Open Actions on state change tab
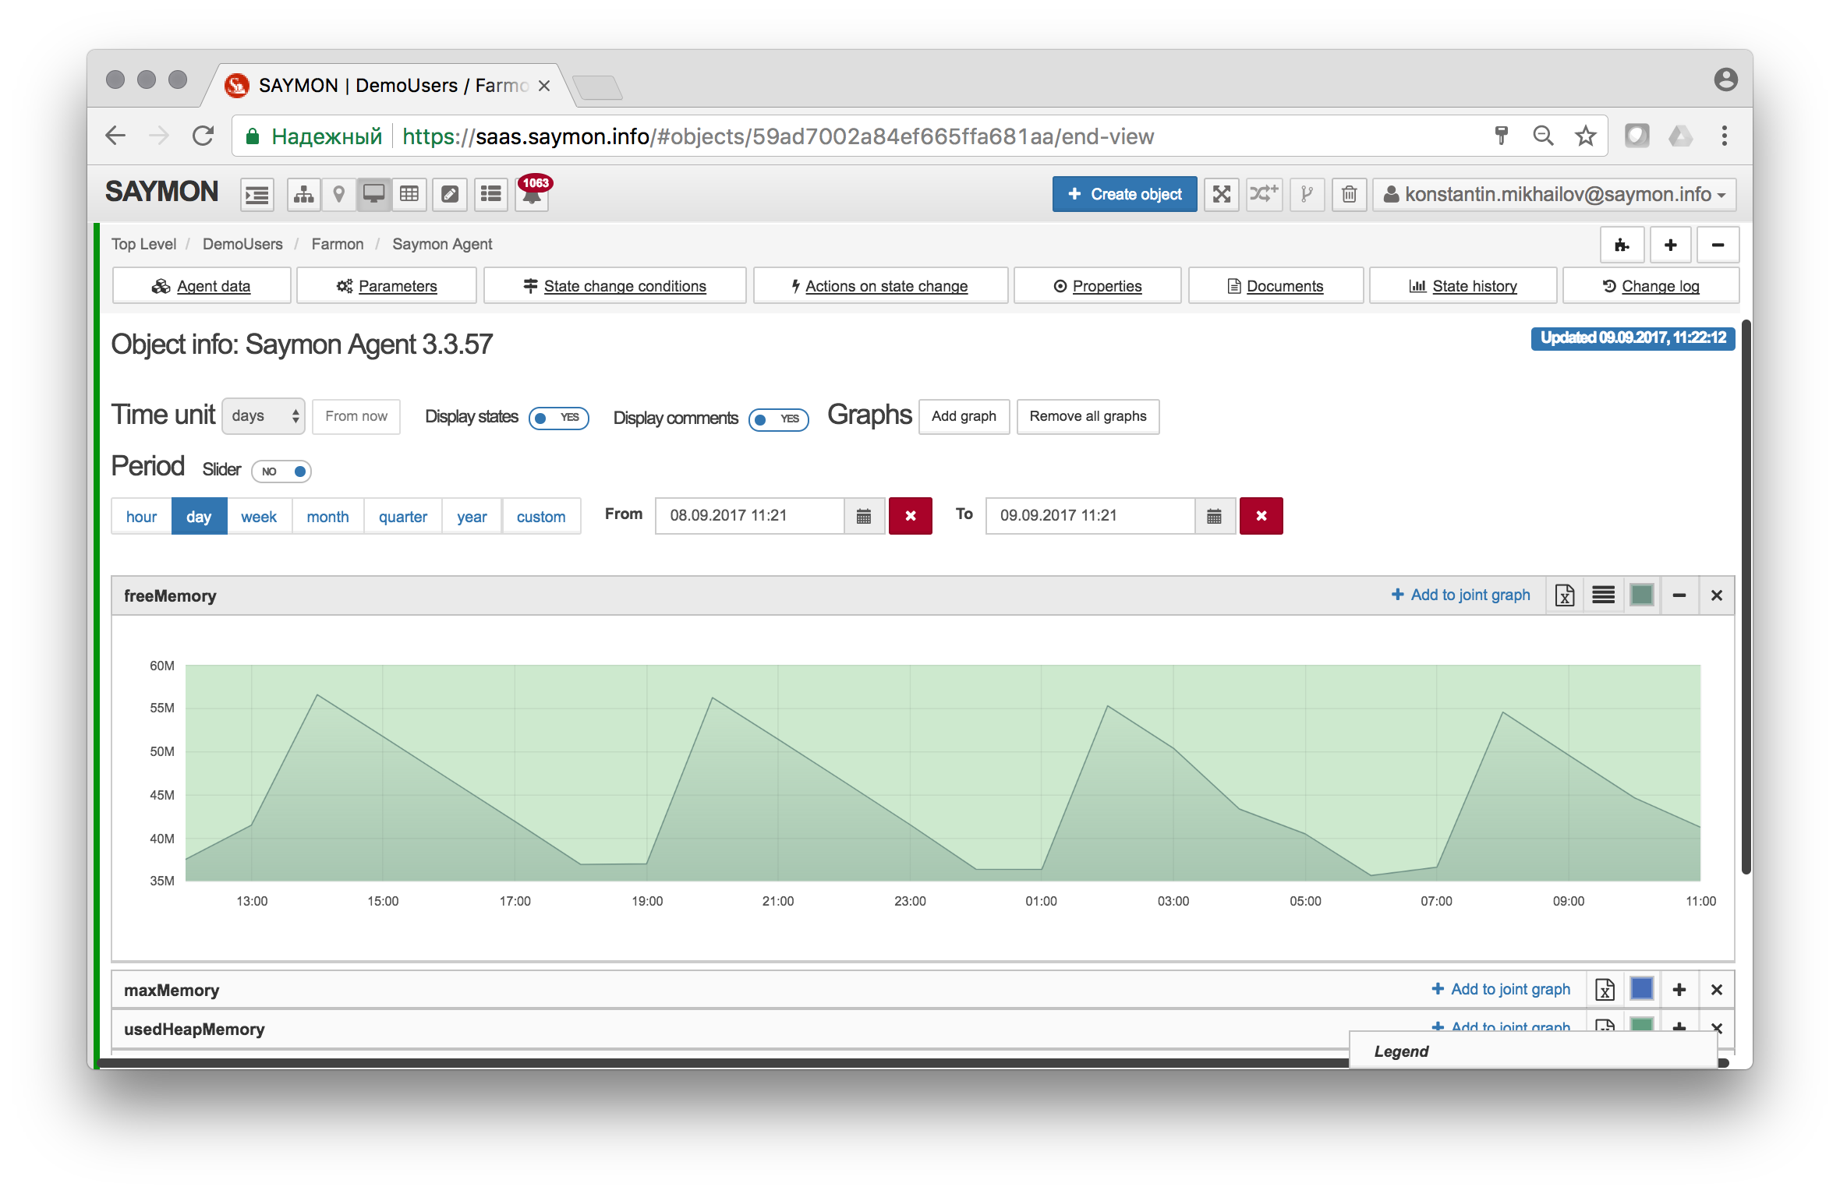The image size is (1840, 1194). [880, 286]
